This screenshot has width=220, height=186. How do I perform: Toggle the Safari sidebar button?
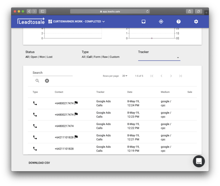click(42, 11)
